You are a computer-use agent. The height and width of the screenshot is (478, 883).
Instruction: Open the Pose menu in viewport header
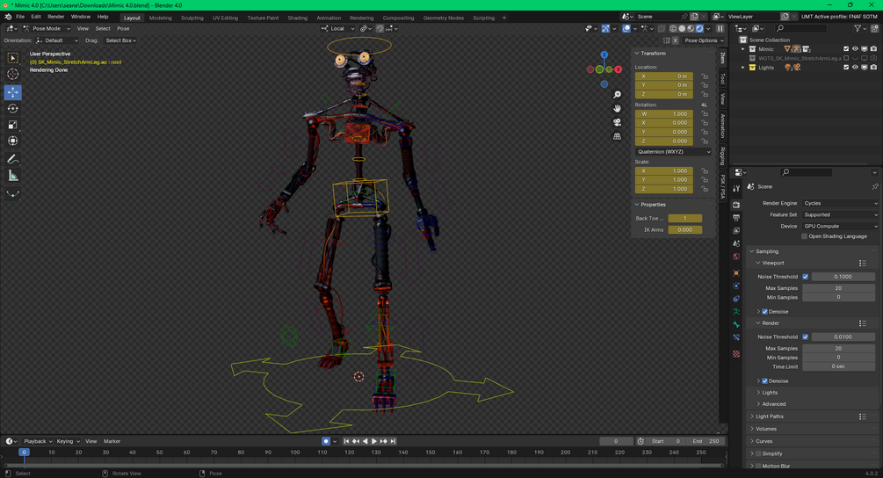tap(123, 28)
